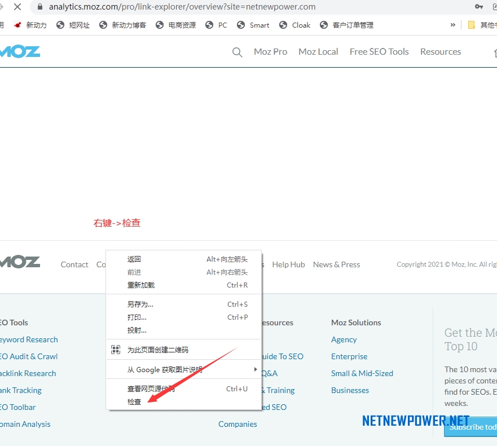Open the Training link
This screenshot has width=497, height=446.
click(278, 390)
